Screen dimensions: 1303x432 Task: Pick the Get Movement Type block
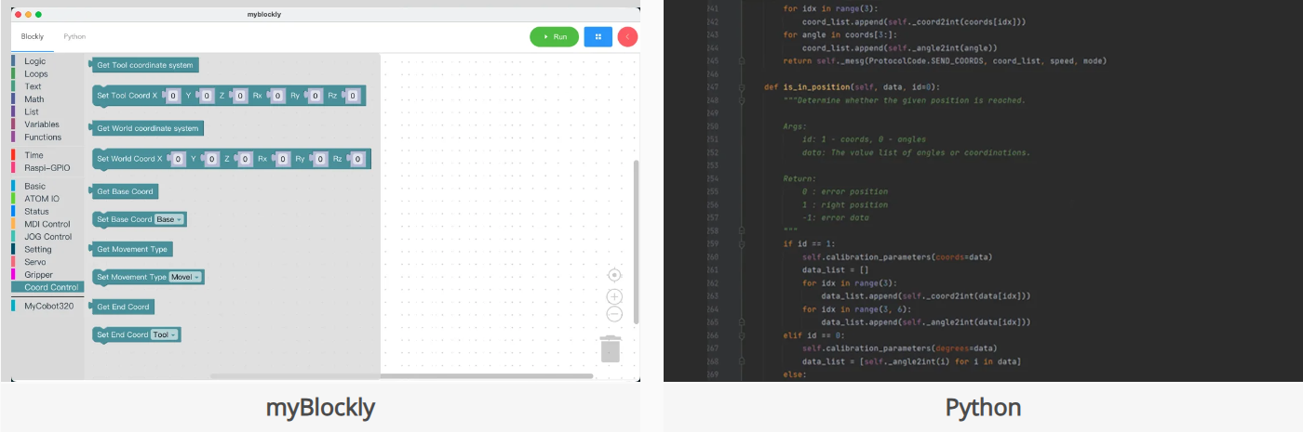pos(132,249)
